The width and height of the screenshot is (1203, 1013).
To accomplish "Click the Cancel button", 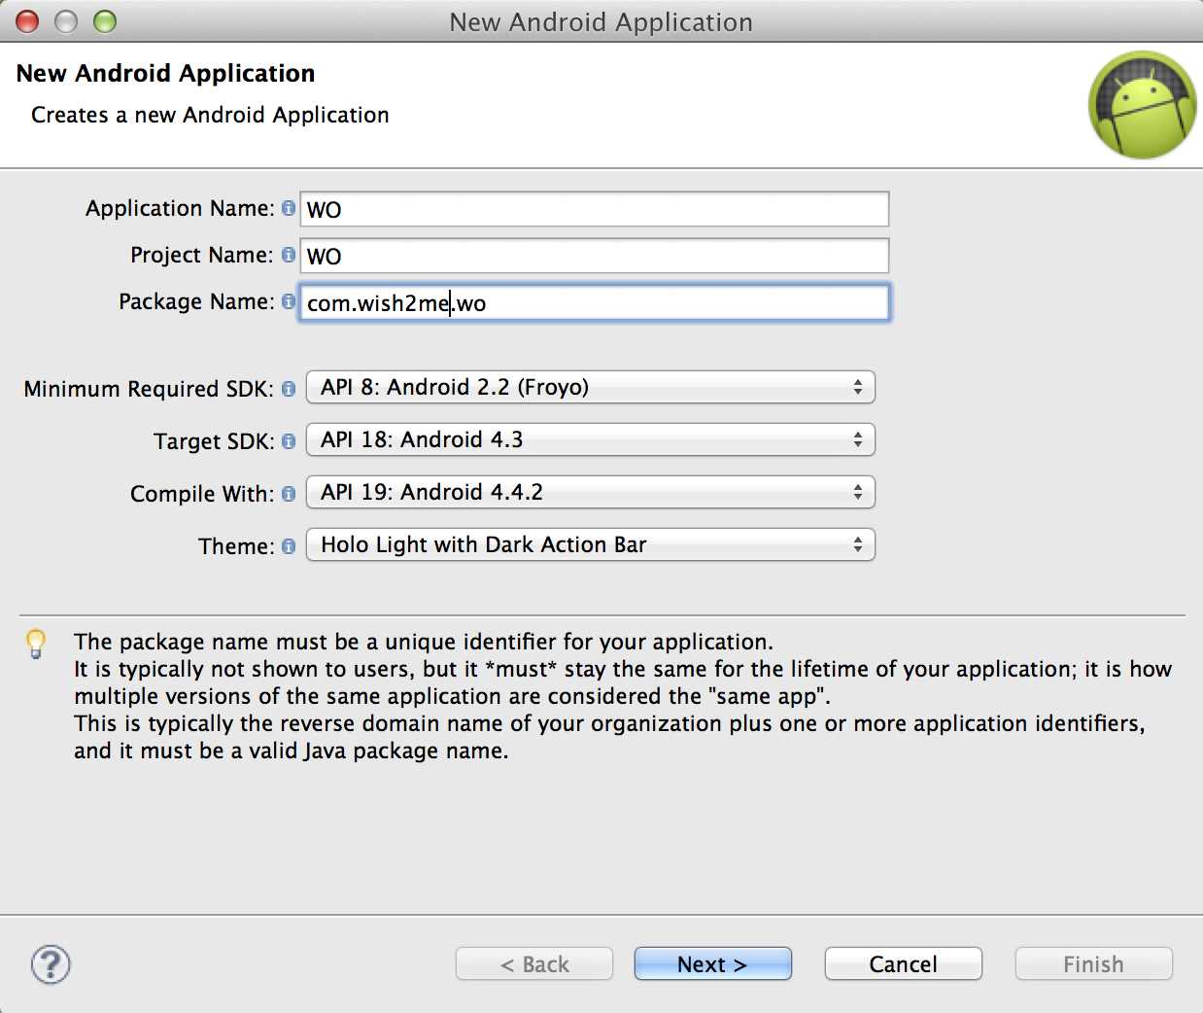I will [x=904, y=964].
